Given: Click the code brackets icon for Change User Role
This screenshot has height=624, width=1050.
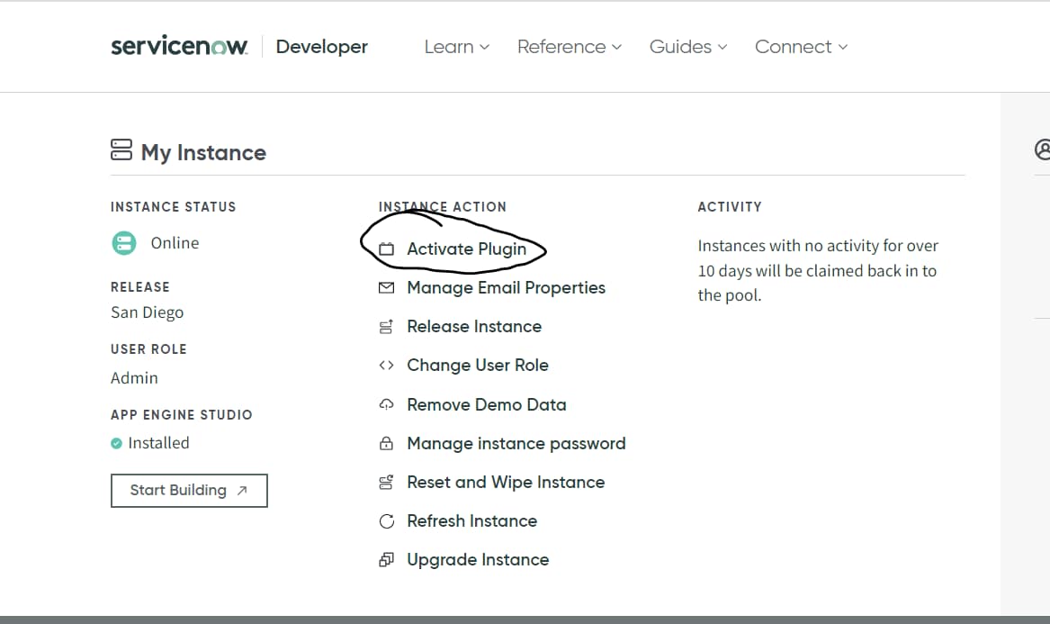Looking at the screenshot, I should coord(386,366).
